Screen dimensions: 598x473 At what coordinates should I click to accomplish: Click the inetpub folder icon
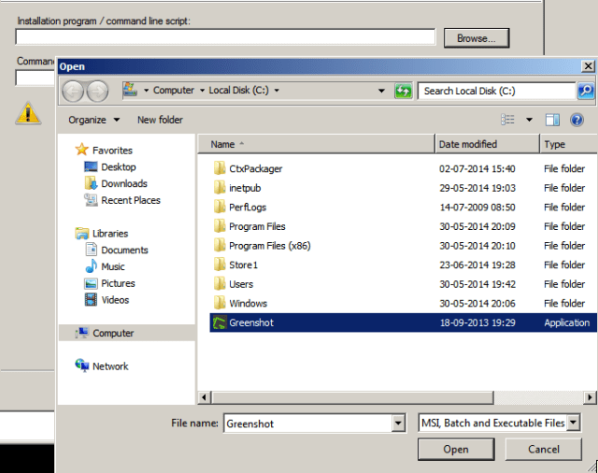click(x=220, y=187)
